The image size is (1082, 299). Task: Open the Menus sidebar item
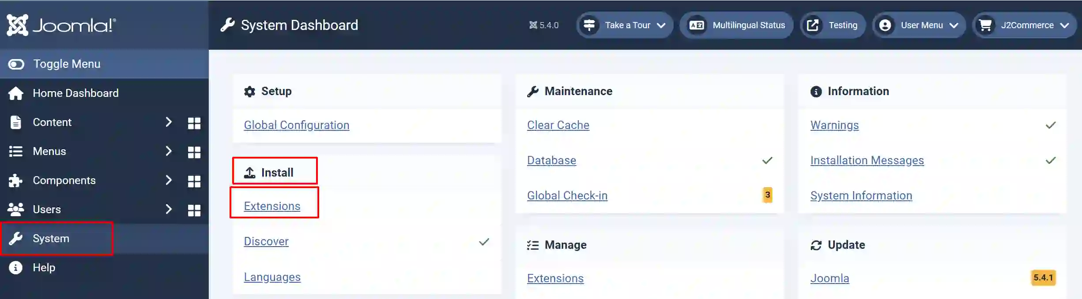click(49, 151)
